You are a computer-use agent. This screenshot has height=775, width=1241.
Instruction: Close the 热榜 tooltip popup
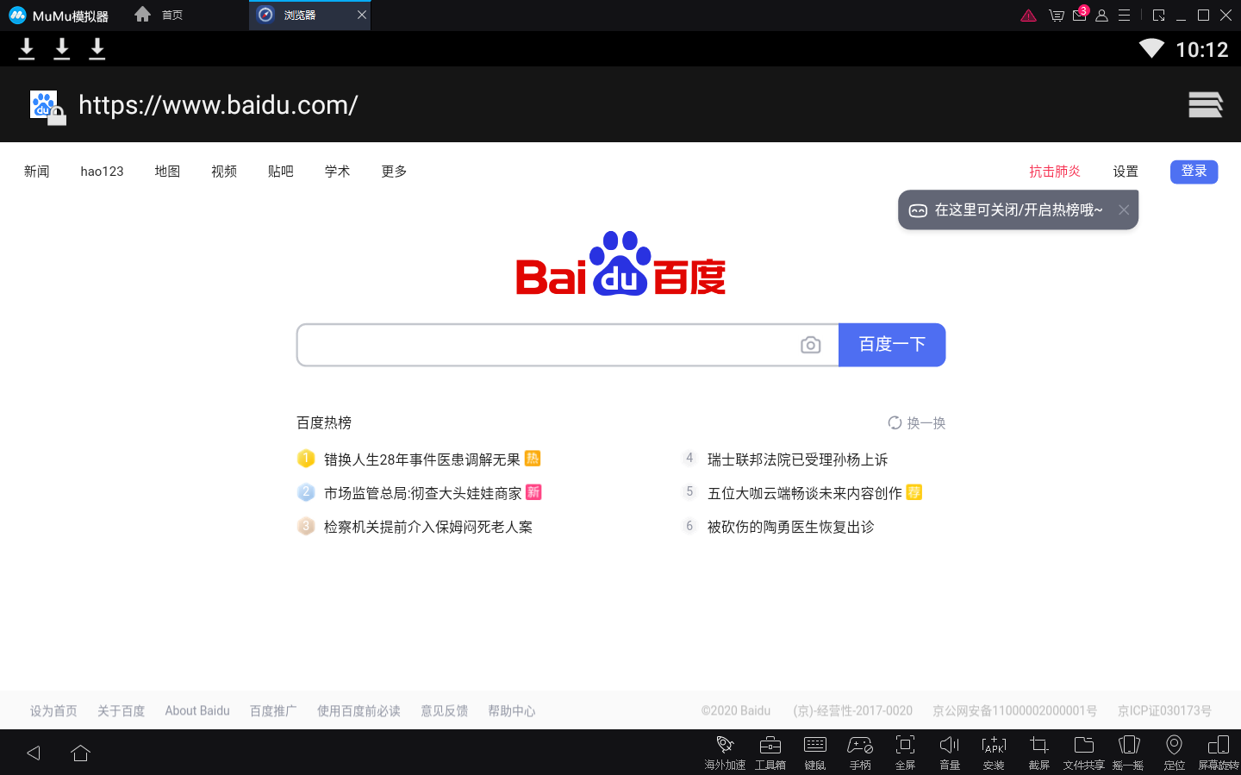click(1124, 209)
